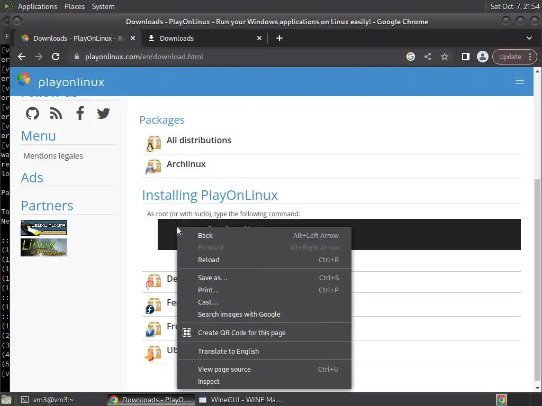Close the Downloads tab
542x406 pixels.
click(259, 38)
